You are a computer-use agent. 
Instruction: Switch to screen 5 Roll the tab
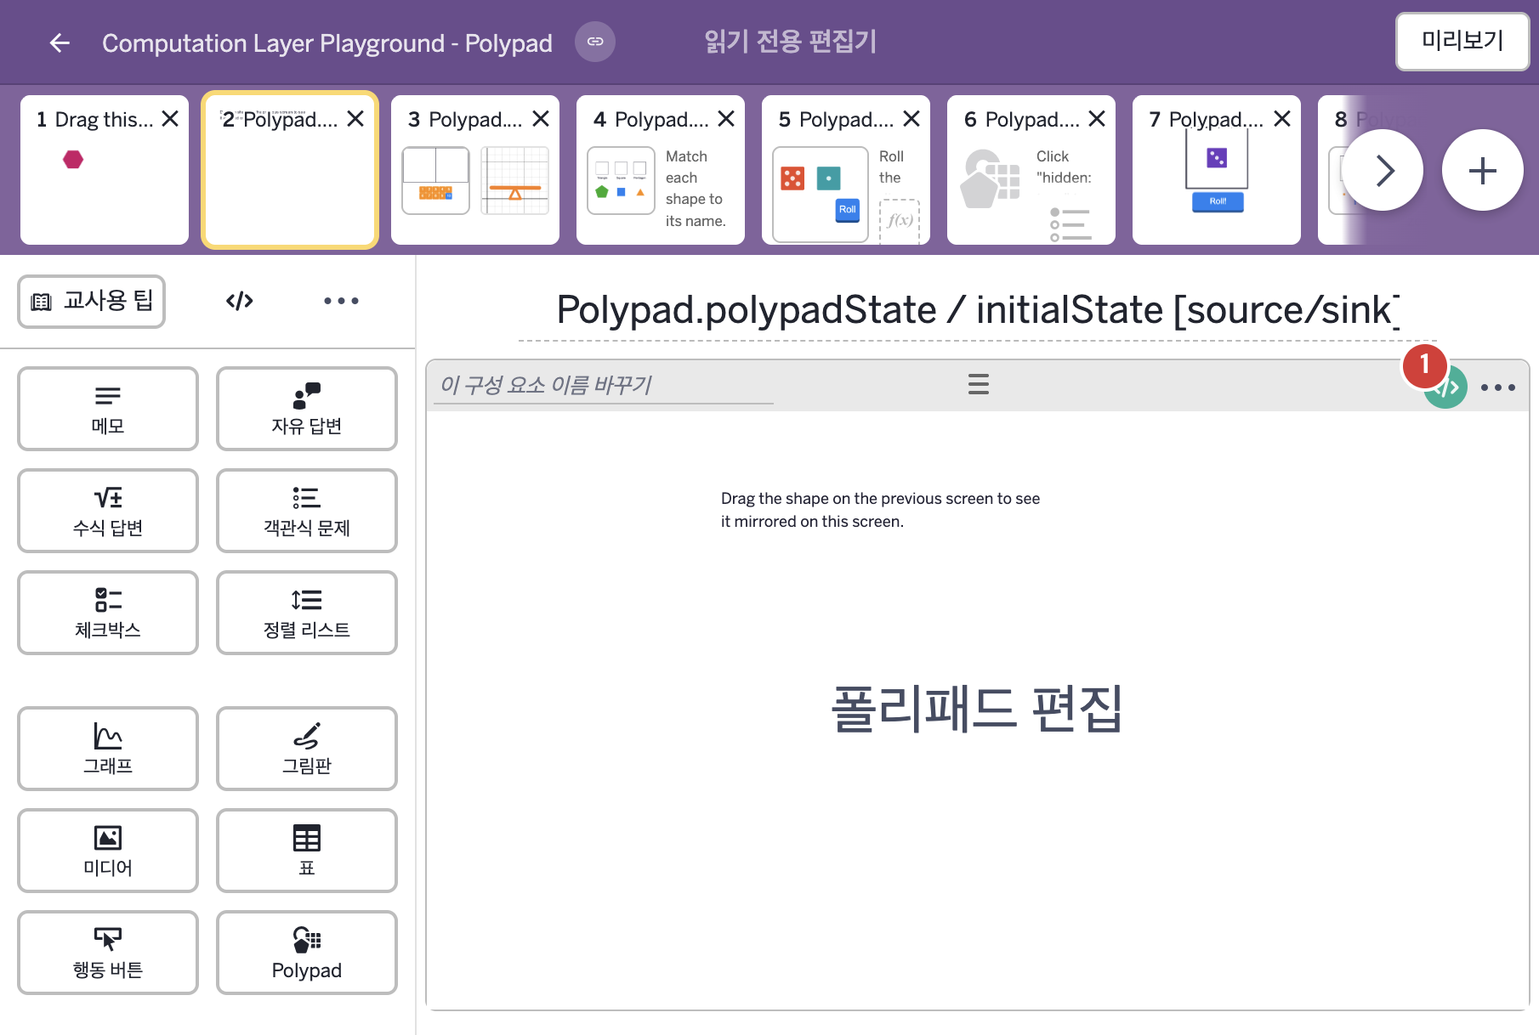tap(846, 170)
